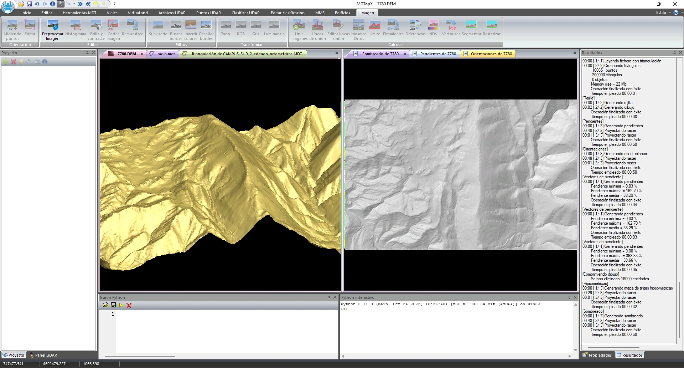The width and height of the screenshot is (684, 368).
Task: Click the Resultados panel vertical scrollbar
Action: click(680, 310)
